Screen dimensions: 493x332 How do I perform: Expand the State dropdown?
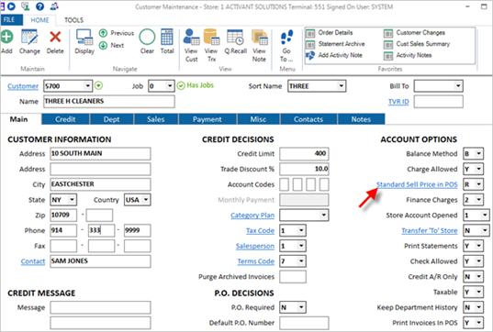(x=72, y=200)
